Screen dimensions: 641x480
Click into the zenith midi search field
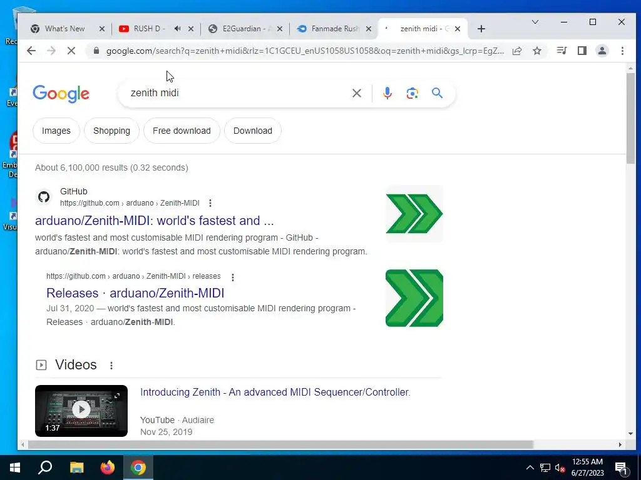click(x=237, y=93)
